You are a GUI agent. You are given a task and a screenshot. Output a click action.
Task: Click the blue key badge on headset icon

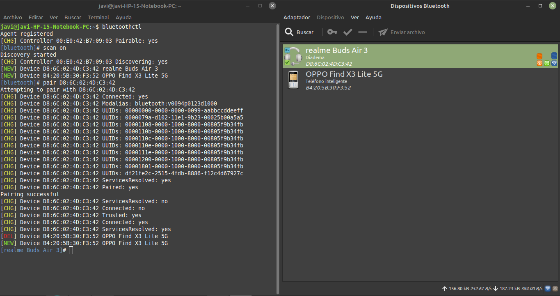click(287, 50)
